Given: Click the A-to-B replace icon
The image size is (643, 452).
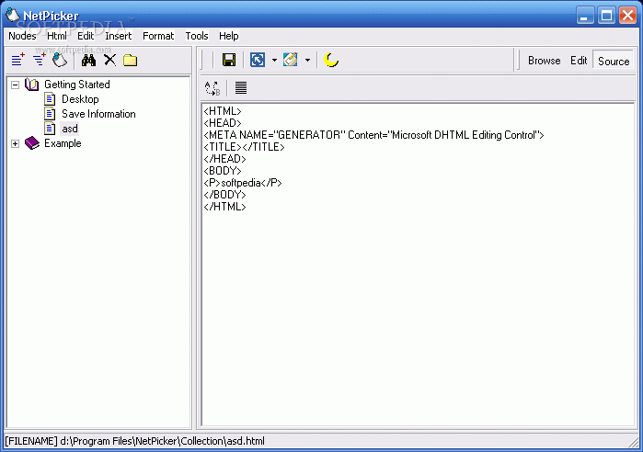Looking at the screenshot, I should (212, 88).
